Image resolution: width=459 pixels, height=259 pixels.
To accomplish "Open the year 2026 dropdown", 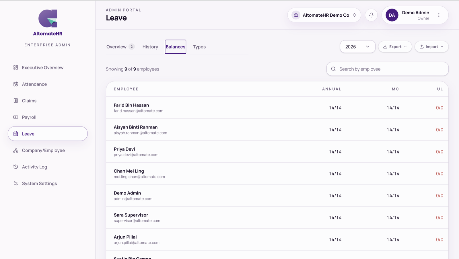I will (x=357, y=46).
